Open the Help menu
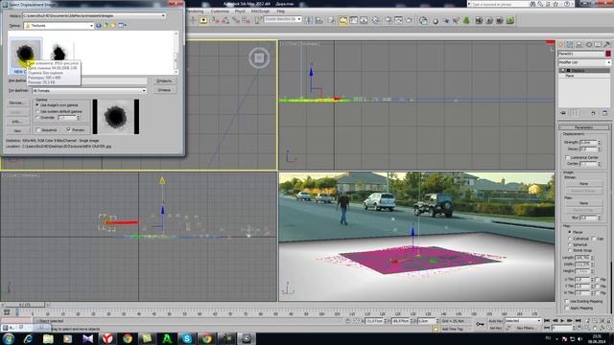The height and width of the screenshot is (345, 614). 281,11
